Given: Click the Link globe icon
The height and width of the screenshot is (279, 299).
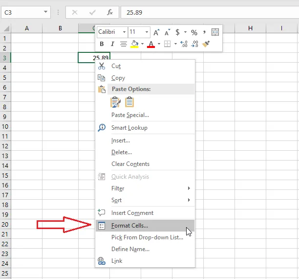Looking at the screenshot, I should pyautogui.click(x=102, y=261).
